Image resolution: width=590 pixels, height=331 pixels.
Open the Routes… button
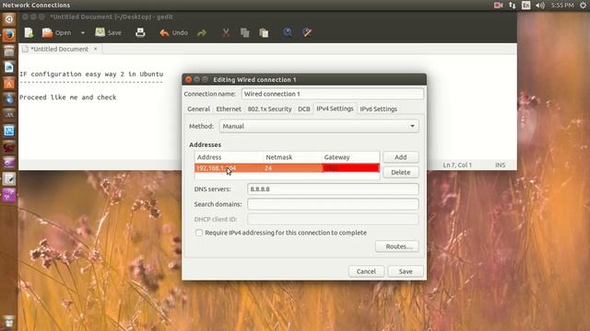point(397,246)
